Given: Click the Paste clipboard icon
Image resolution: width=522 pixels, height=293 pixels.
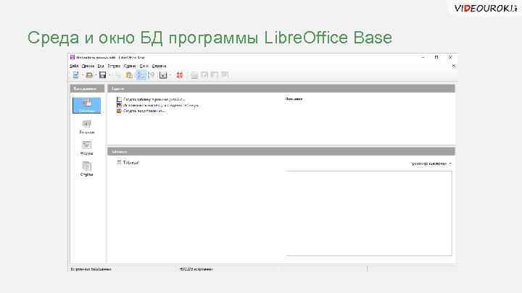Looking at the screenshot, I should click(x=129, y=75).
